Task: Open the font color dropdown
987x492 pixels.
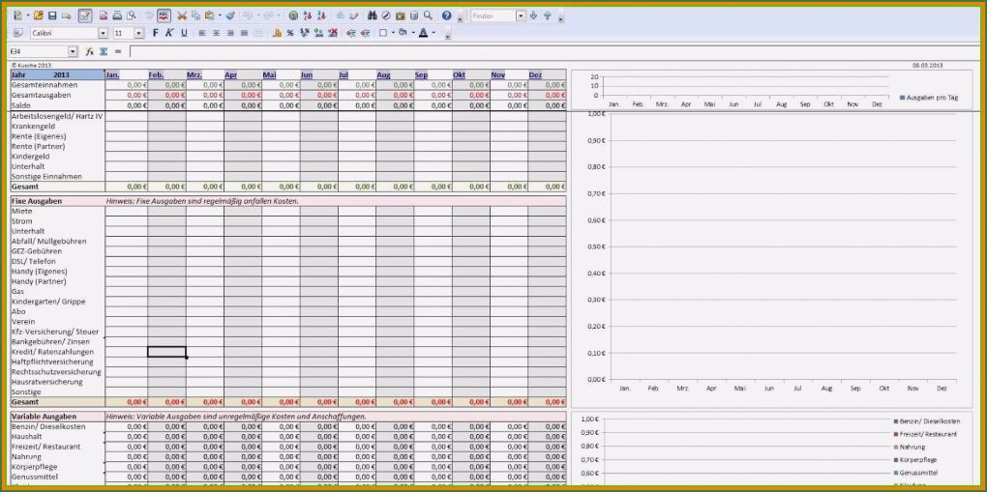Action: click(x=434, y=33)
